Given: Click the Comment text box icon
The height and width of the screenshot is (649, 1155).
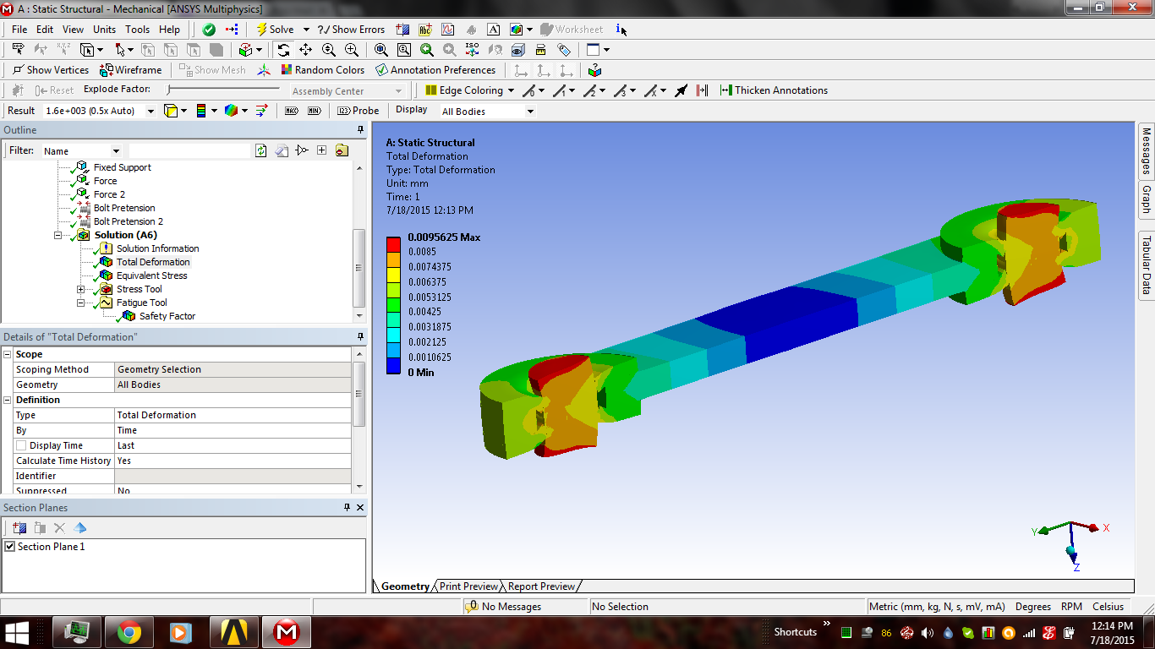Looking at the screenshot, I should point(494,30).
